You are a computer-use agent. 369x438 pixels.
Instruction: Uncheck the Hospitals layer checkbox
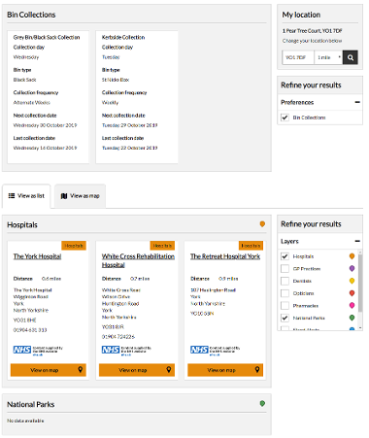click(285, 256)
